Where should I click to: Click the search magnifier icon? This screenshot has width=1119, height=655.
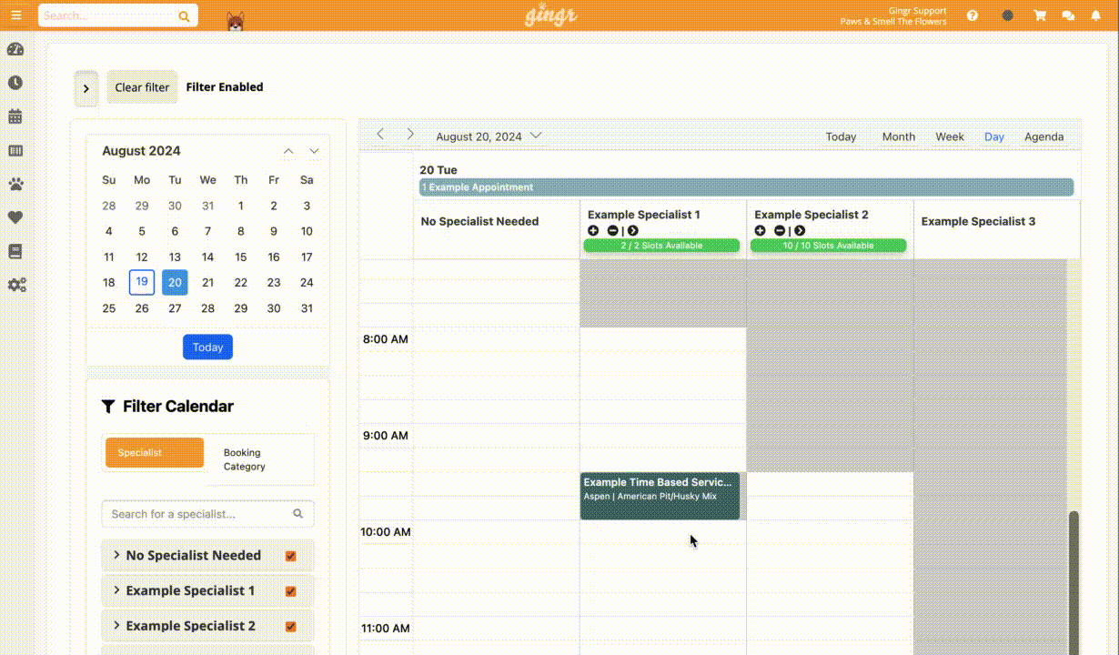[x=184, y=16]
